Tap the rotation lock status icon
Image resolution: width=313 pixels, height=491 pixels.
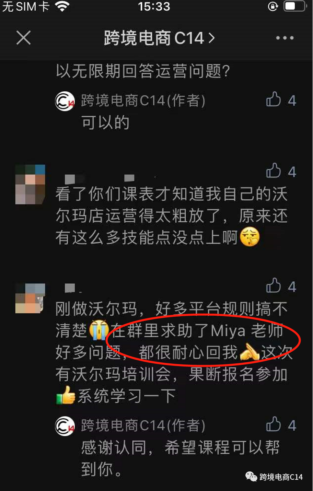[x=273, y=7]
